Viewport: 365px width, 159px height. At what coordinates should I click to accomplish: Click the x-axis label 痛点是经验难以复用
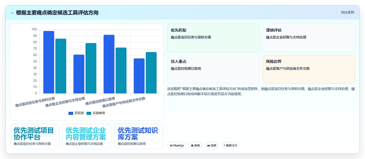[100, 101]
